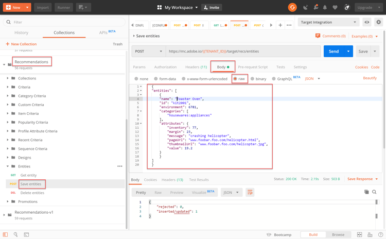The height and width of the screenshot is (239, 386).
Task: Open the notifications bell icon
Action: (325, 8)
